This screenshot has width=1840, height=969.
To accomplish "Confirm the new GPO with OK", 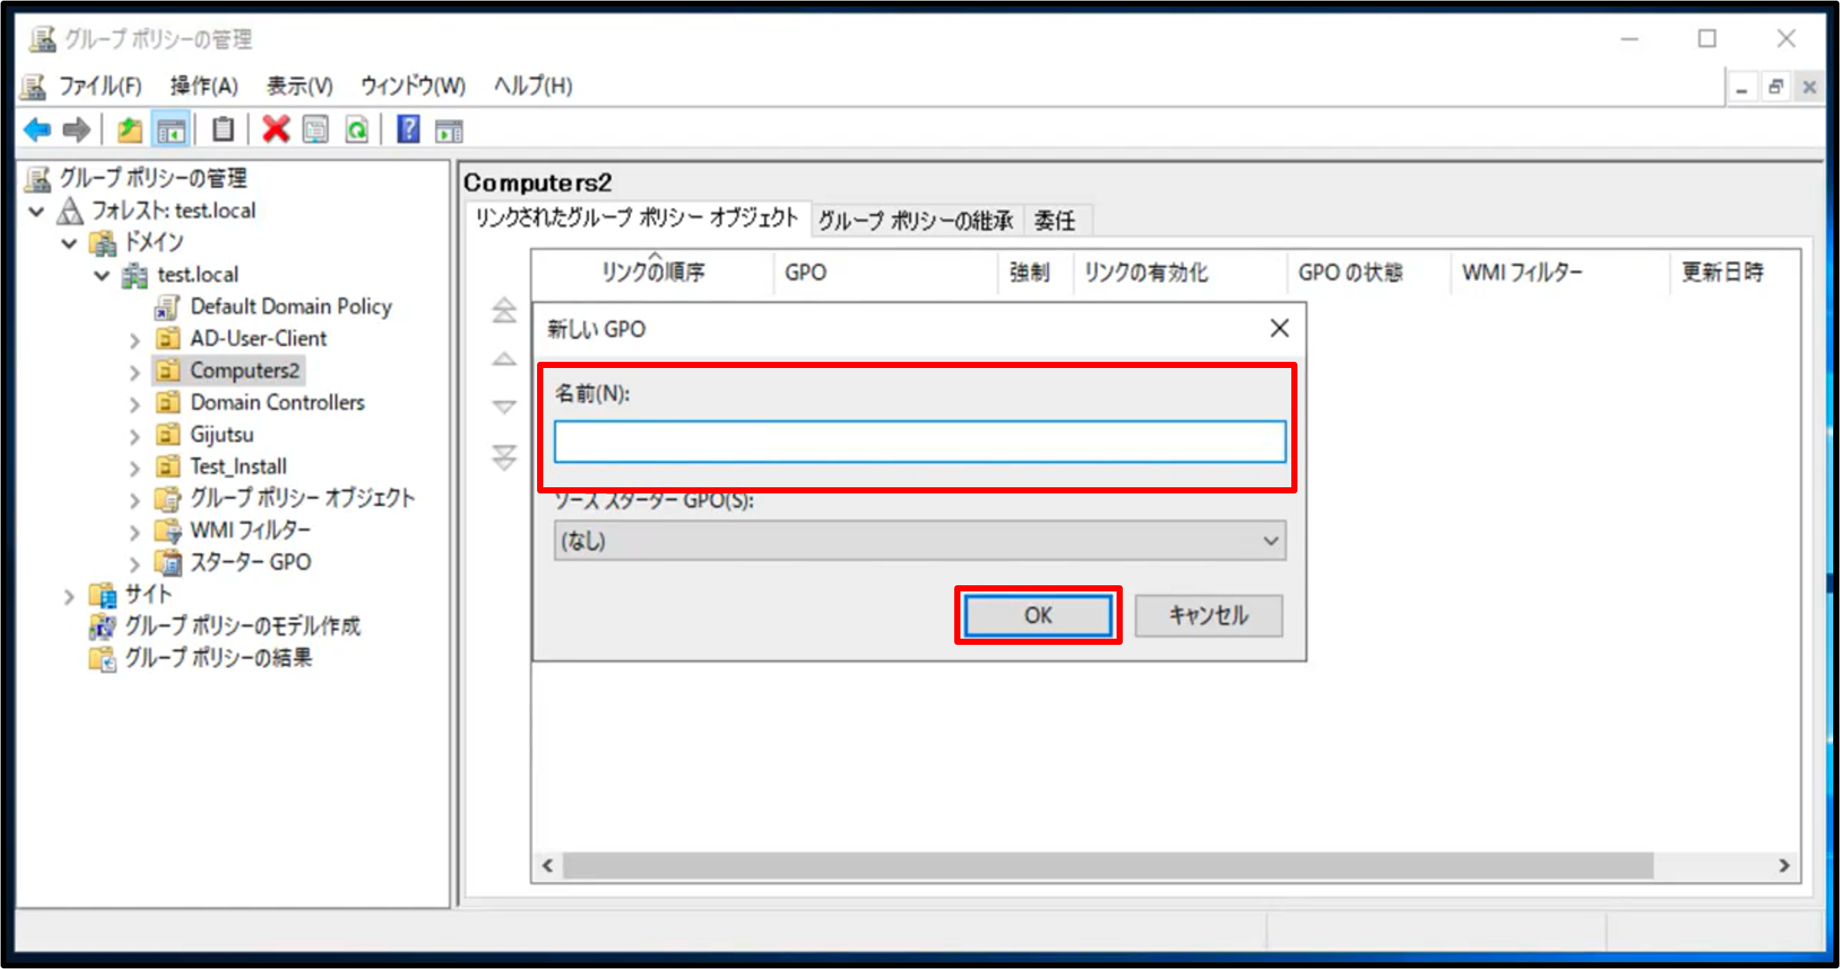I will 1038,616.
